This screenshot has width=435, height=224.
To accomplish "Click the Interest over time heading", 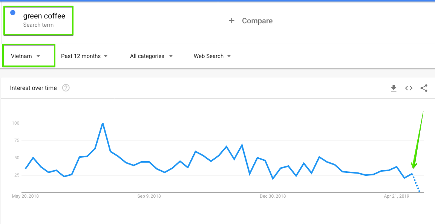I will [34, 88].
